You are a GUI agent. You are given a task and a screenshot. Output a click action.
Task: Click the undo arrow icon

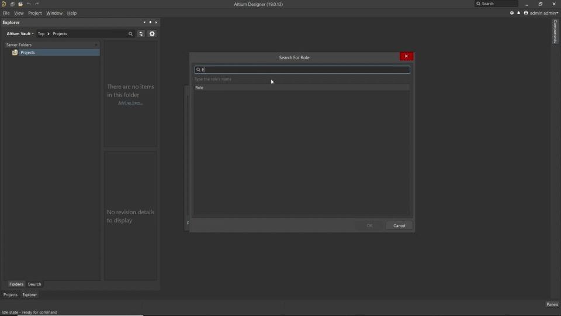pyautogui.click(x=29, y=4)
